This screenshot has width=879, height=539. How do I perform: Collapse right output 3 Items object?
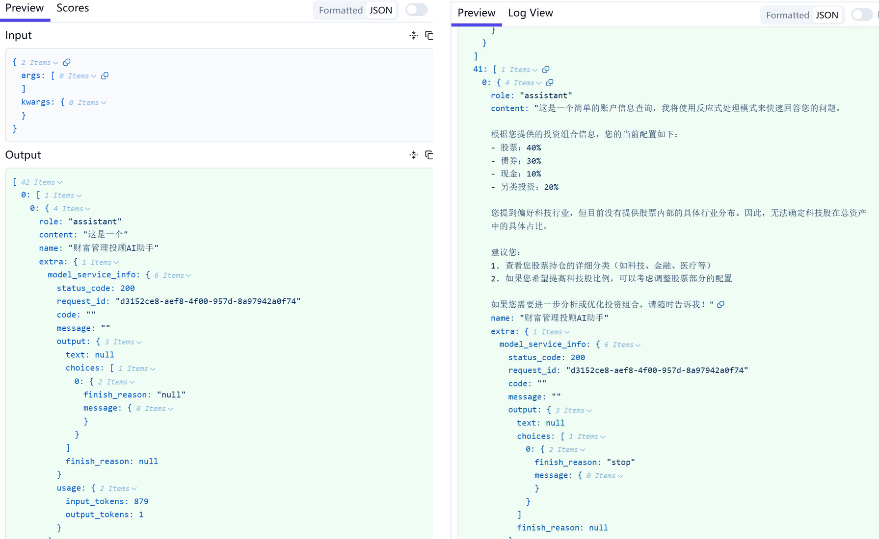click(589, 411)
